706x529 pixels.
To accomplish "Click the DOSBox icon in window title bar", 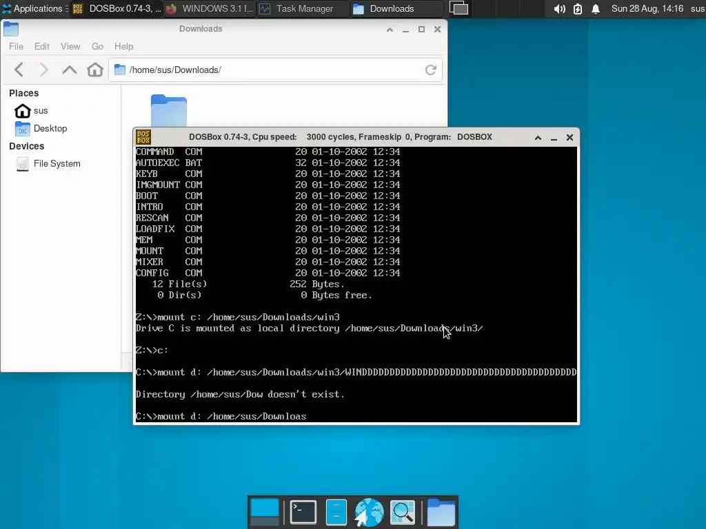I will pos(143,137).
